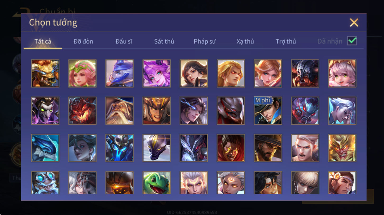The image size is (384, 215).
Task: Close the "Chọn tướng" dialog
Action: click(x=354, y=23)
